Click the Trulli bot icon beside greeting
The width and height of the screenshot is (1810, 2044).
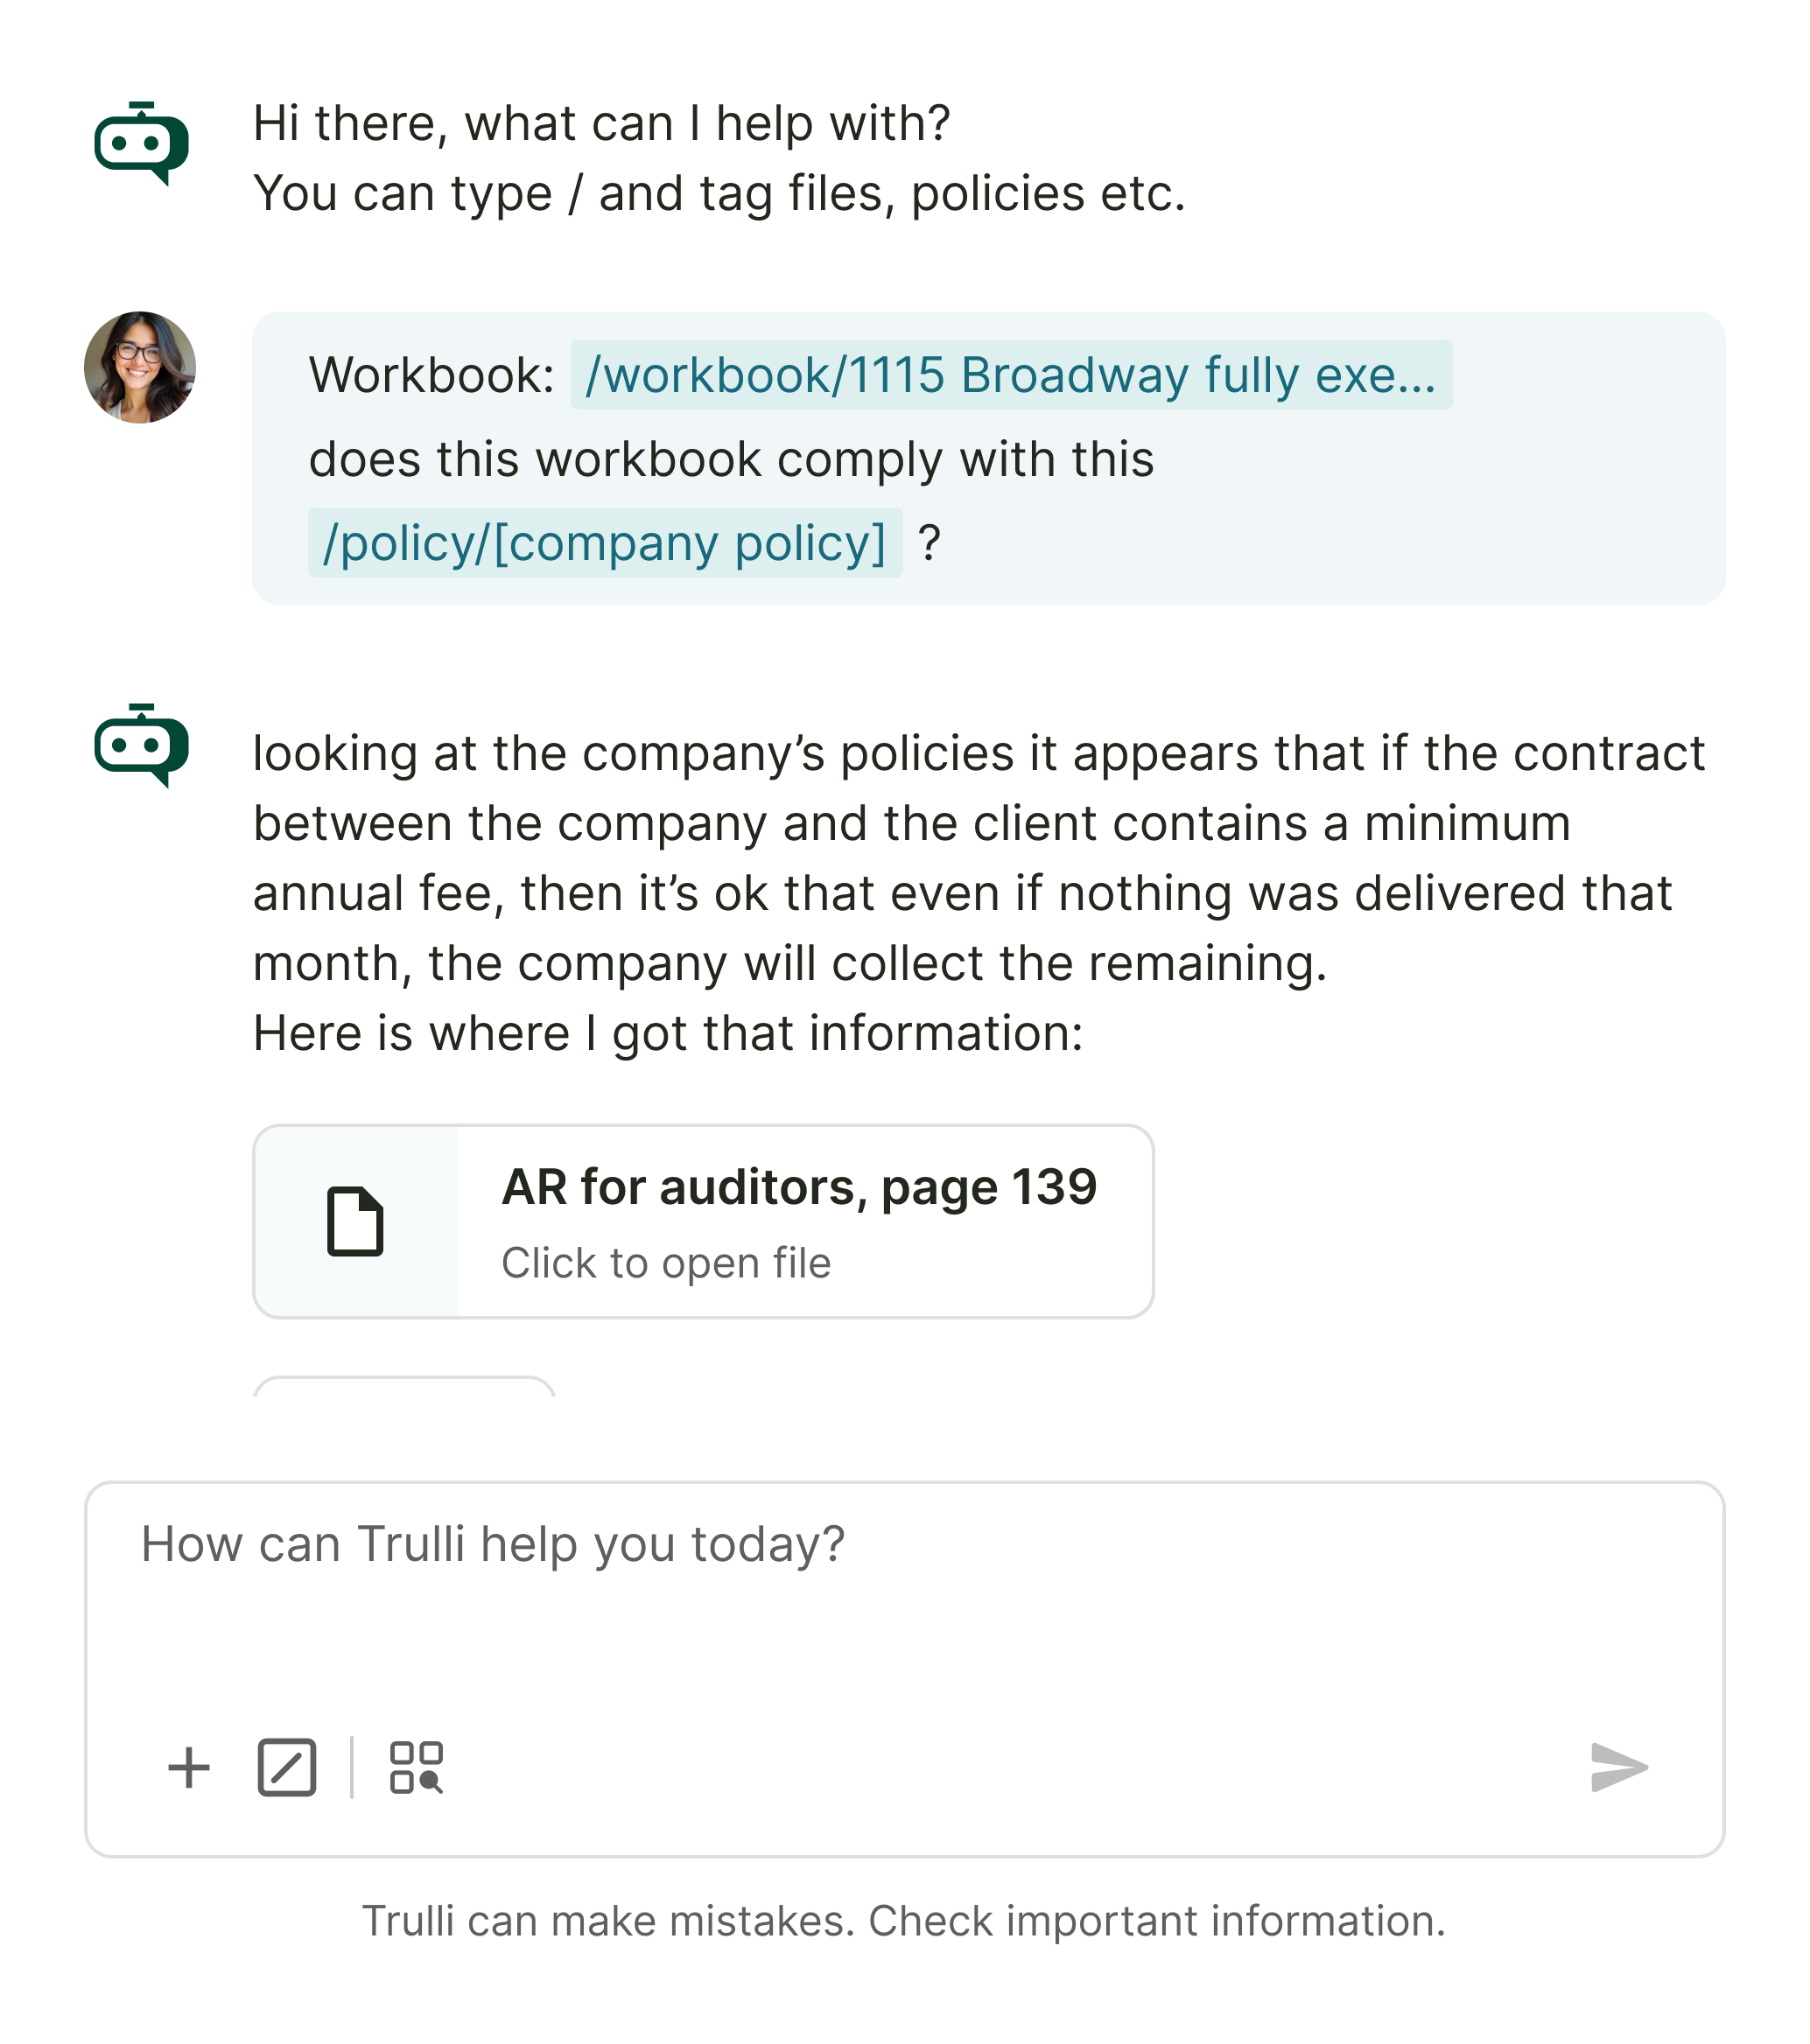click(x=141, y=143)
